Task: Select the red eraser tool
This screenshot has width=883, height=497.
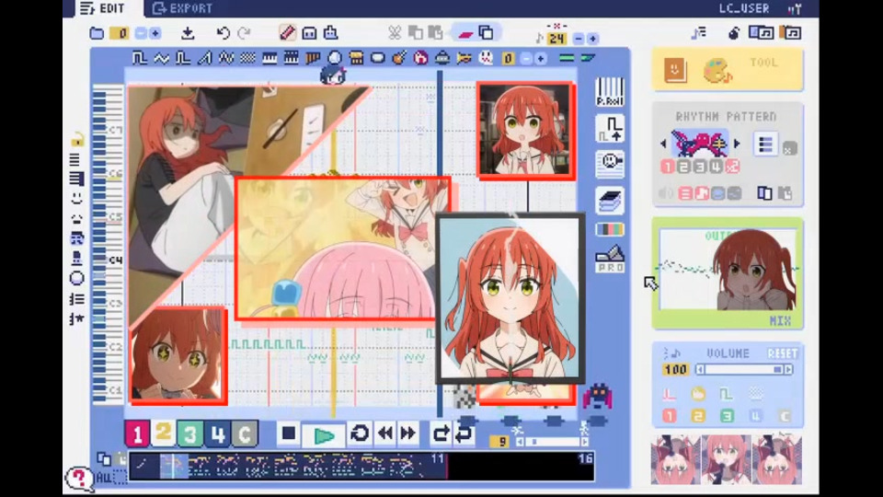Action: point(465,33)
